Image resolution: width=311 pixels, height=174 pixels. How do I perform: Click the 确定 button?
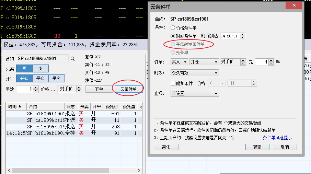[x=257, y=147]
